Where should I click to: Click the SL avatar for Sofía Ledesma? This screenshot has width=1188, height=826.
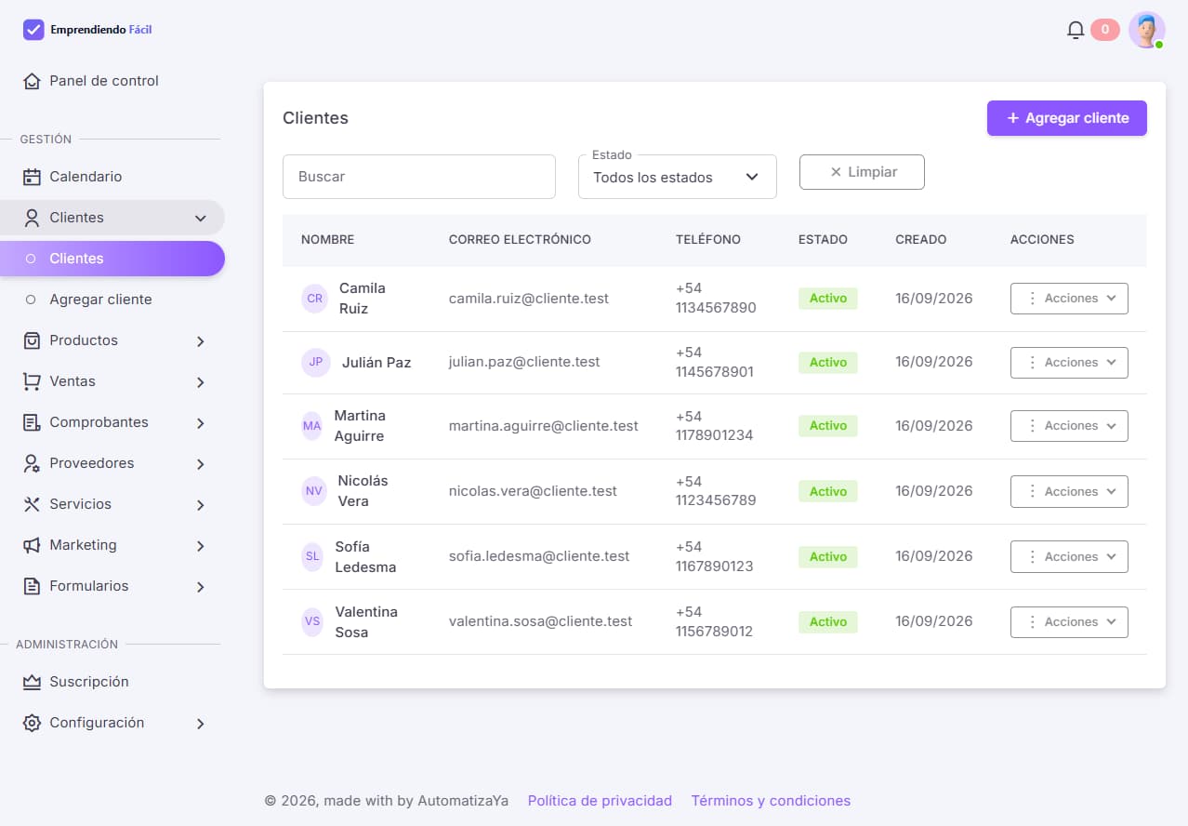[x=312, y=556]
